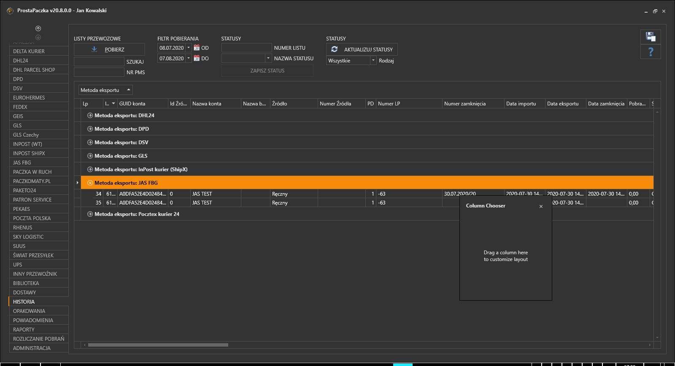The width and height of the screenshot is (675, 366).
Task: Click the Metoda eksportu grouping chip
Action: 105,90
